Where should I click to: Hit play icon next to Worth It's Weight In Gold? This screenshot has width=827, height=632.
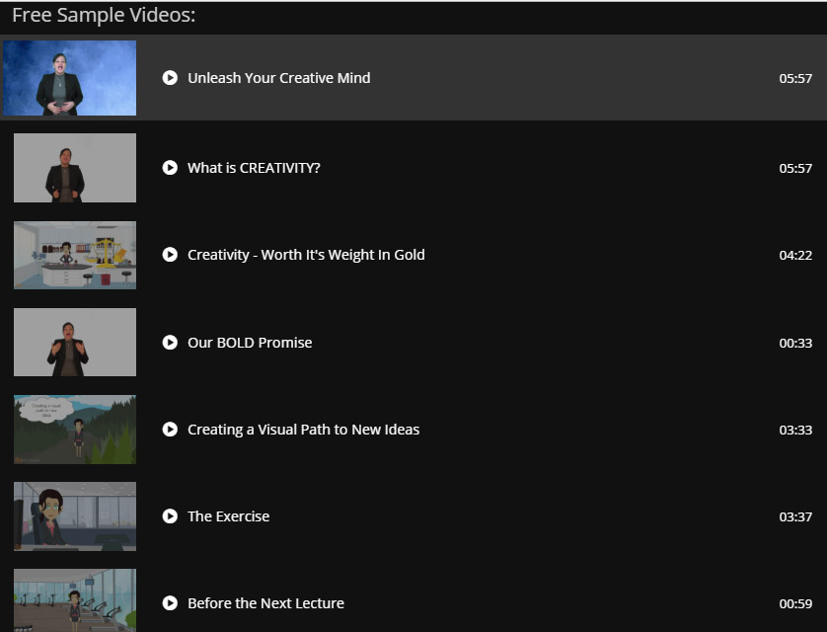170,255
